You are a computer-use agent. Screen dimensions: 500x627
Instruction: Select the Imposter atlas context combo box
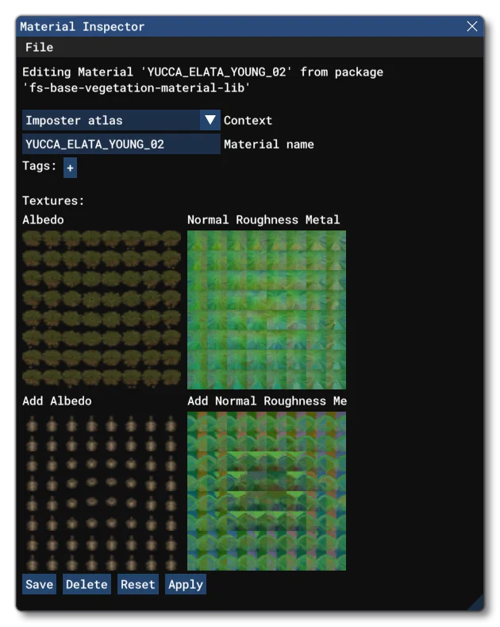(x=121, y=120)
